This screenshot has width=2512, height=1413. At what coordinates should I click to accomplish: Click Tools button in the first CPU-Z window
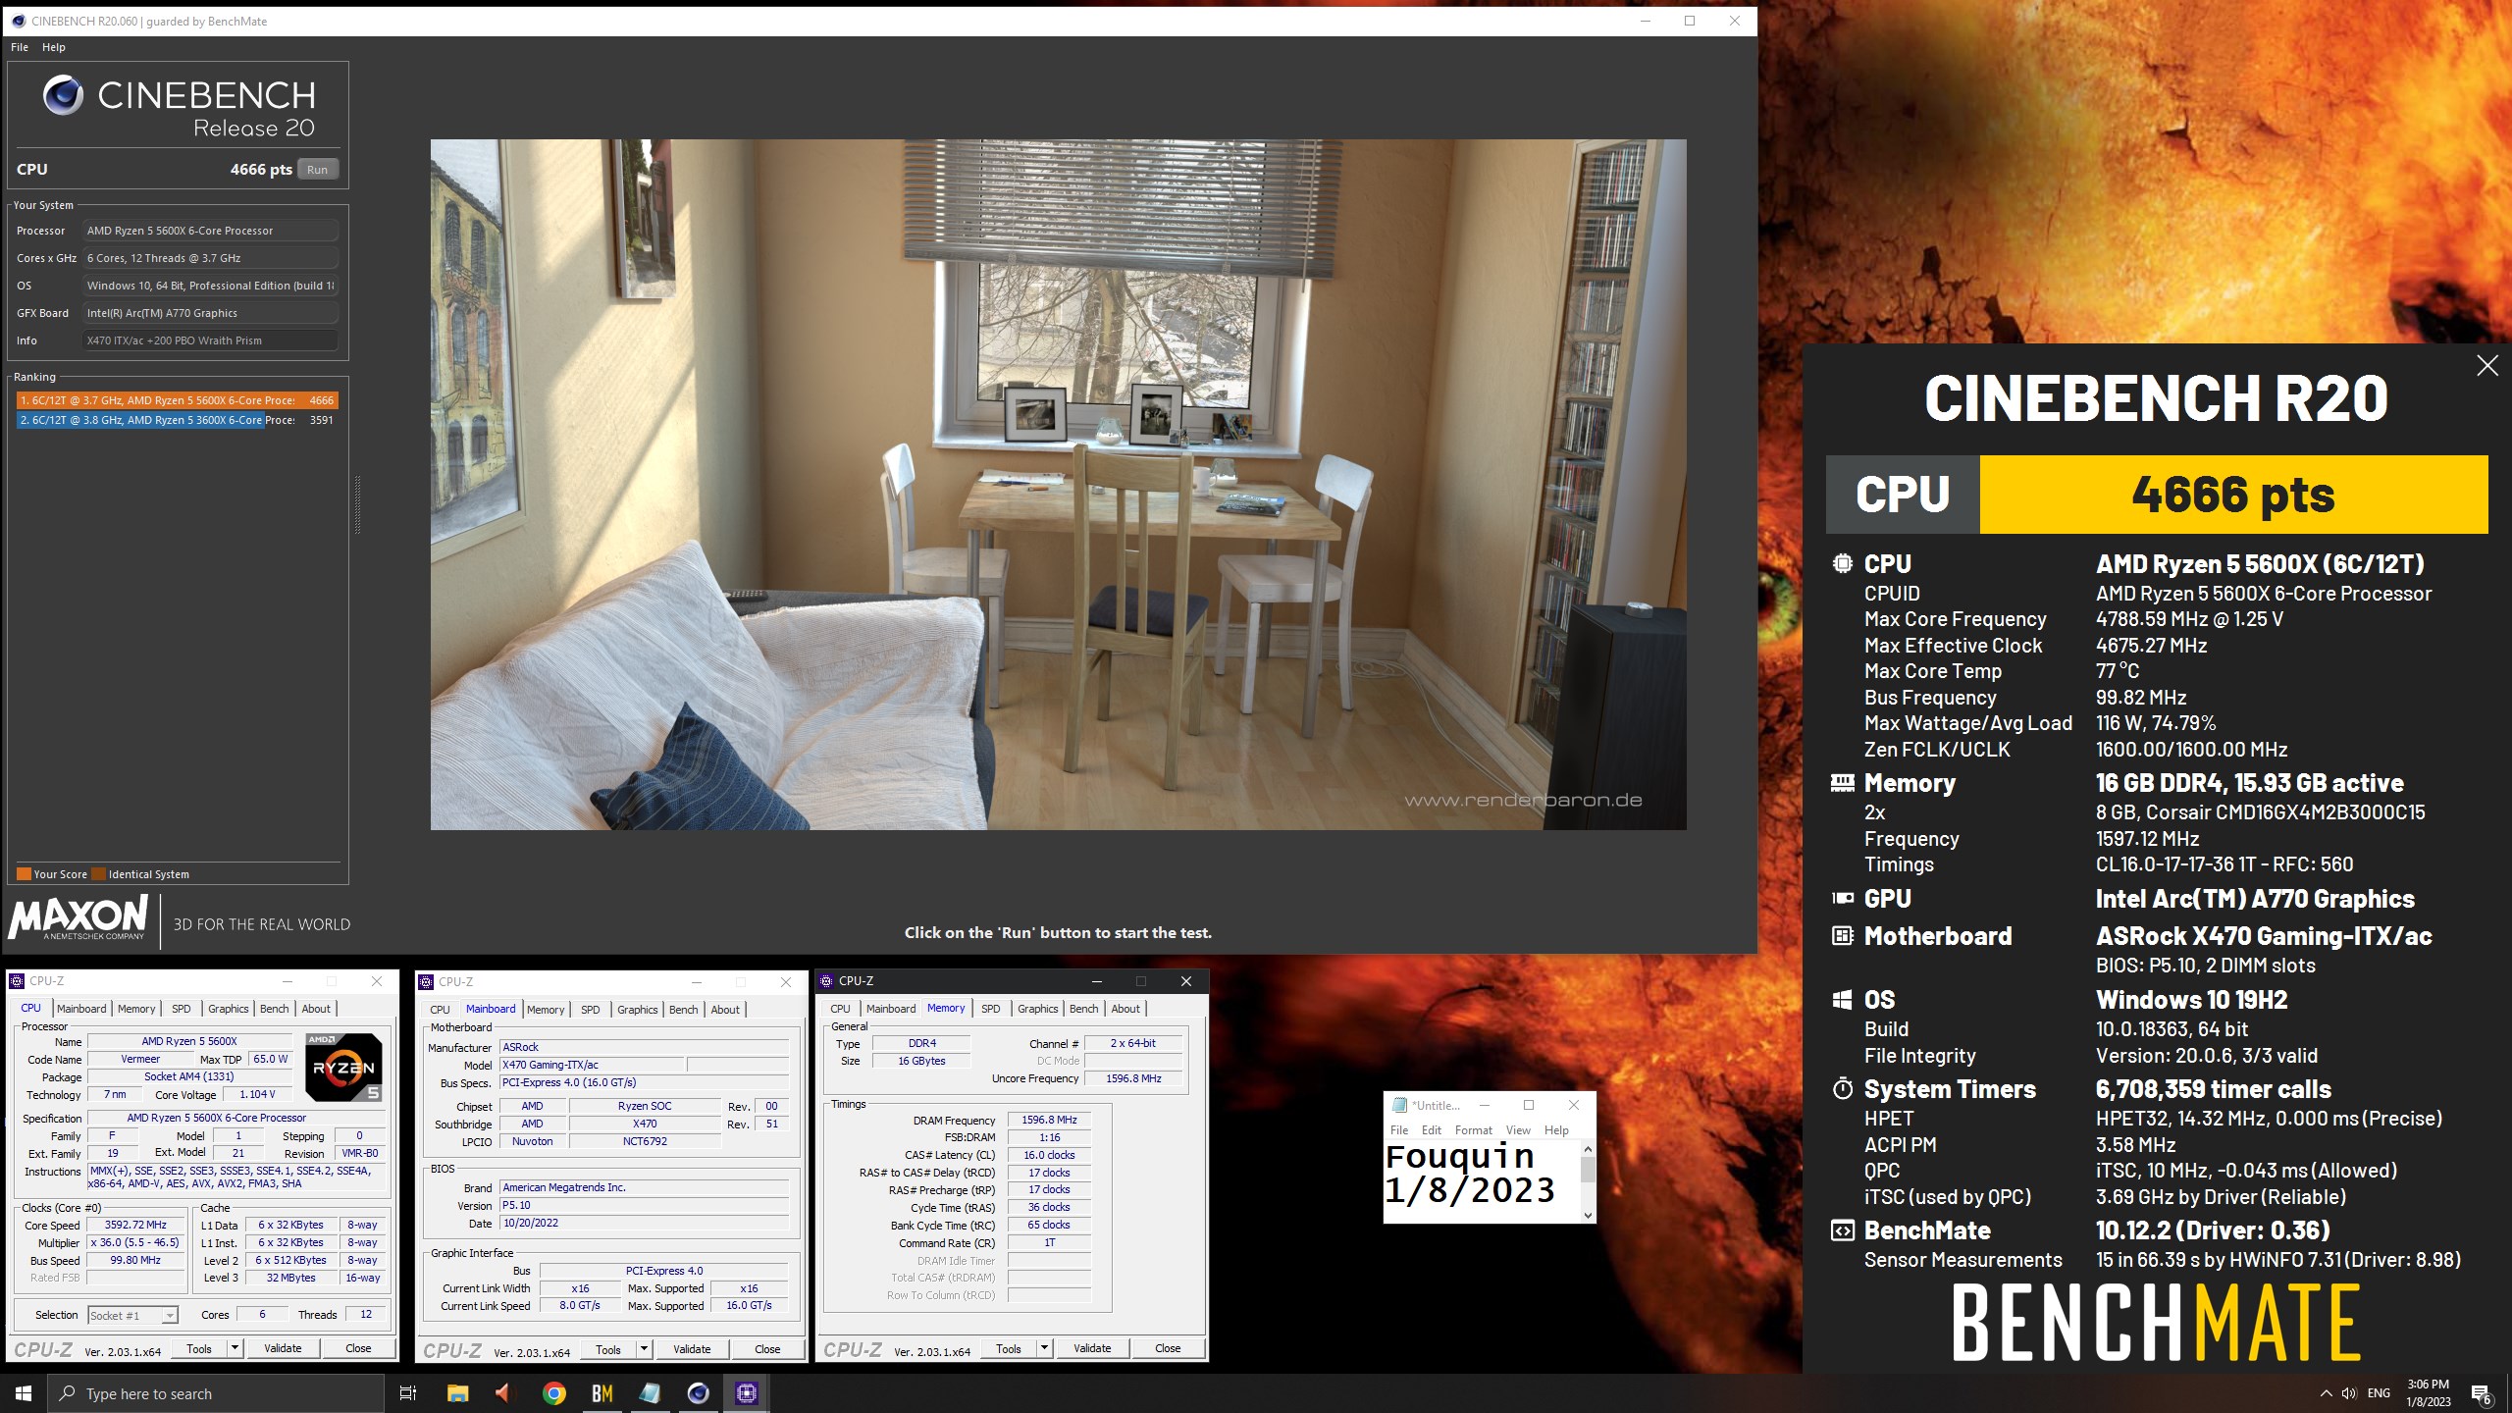pos(199,1348)
